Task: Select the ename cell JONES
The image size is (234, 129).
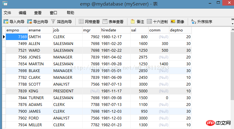Action: click(40, 57)
